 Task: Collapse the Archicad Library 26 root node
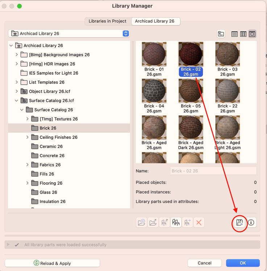(x=11, y=46)
